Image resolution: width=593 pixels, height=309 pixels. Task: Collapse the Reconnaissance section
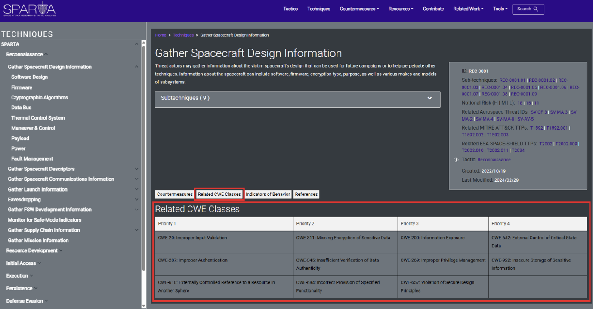pyautogui.click(x=46, y=54)
